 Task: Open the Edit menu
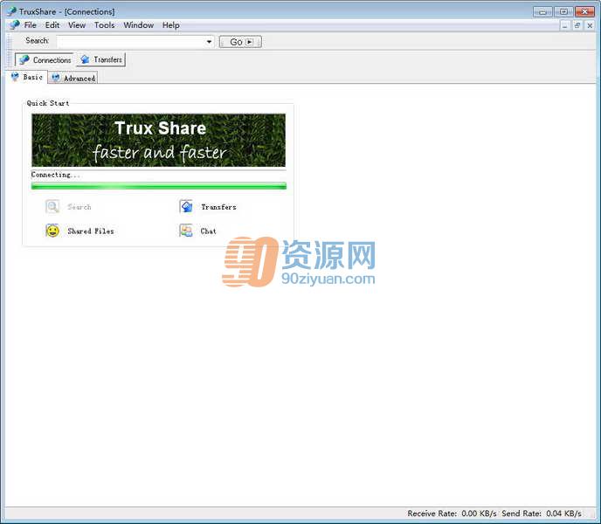click(52, 25)
